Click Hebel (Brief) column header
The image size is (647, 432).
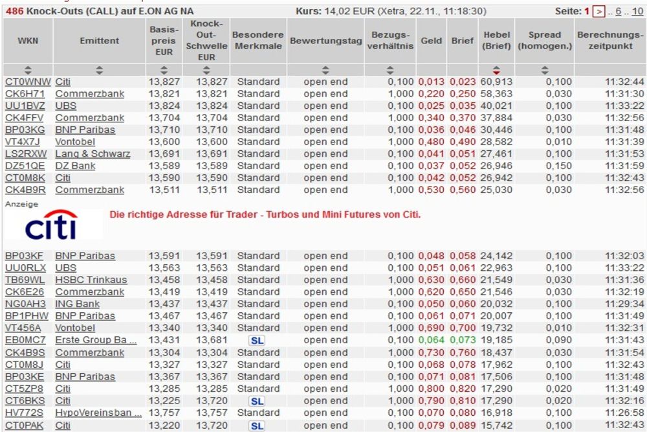point(496,40)
